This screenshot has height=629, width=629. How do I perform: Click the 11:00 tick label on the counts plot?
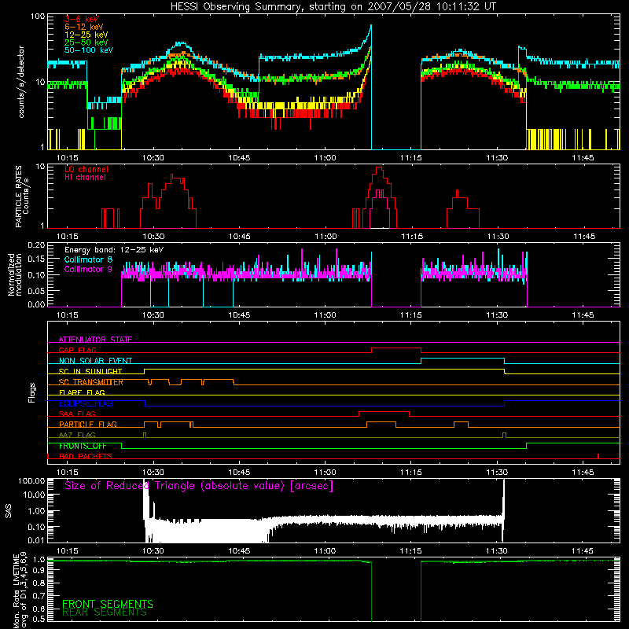(x=325, y=158)
